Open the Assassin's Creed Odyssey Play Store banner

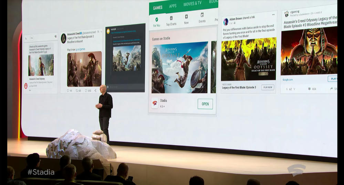pyautogui.click(x=180, y=68)
